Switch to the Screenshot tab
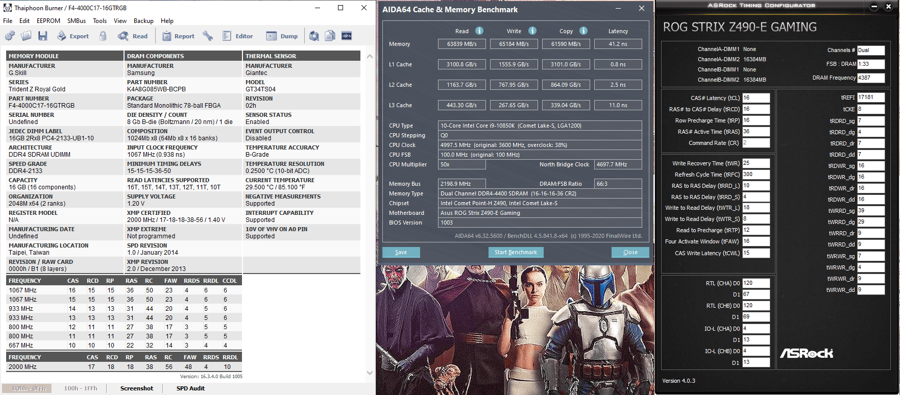 136,388
